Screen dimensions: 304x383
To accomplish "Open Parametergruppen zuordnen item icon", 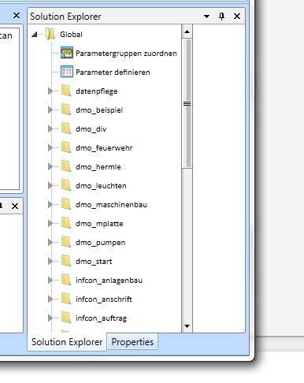I will [67, 53].
